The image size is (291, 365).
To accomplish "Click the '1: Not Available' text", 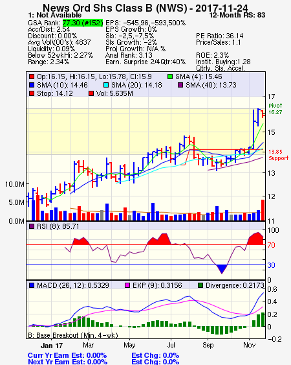I will [x=55, y=15].
